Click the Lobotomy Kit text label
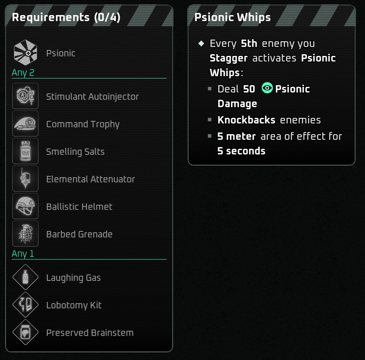The height and width of the screenshot is (360, 365). coord(74,305)
